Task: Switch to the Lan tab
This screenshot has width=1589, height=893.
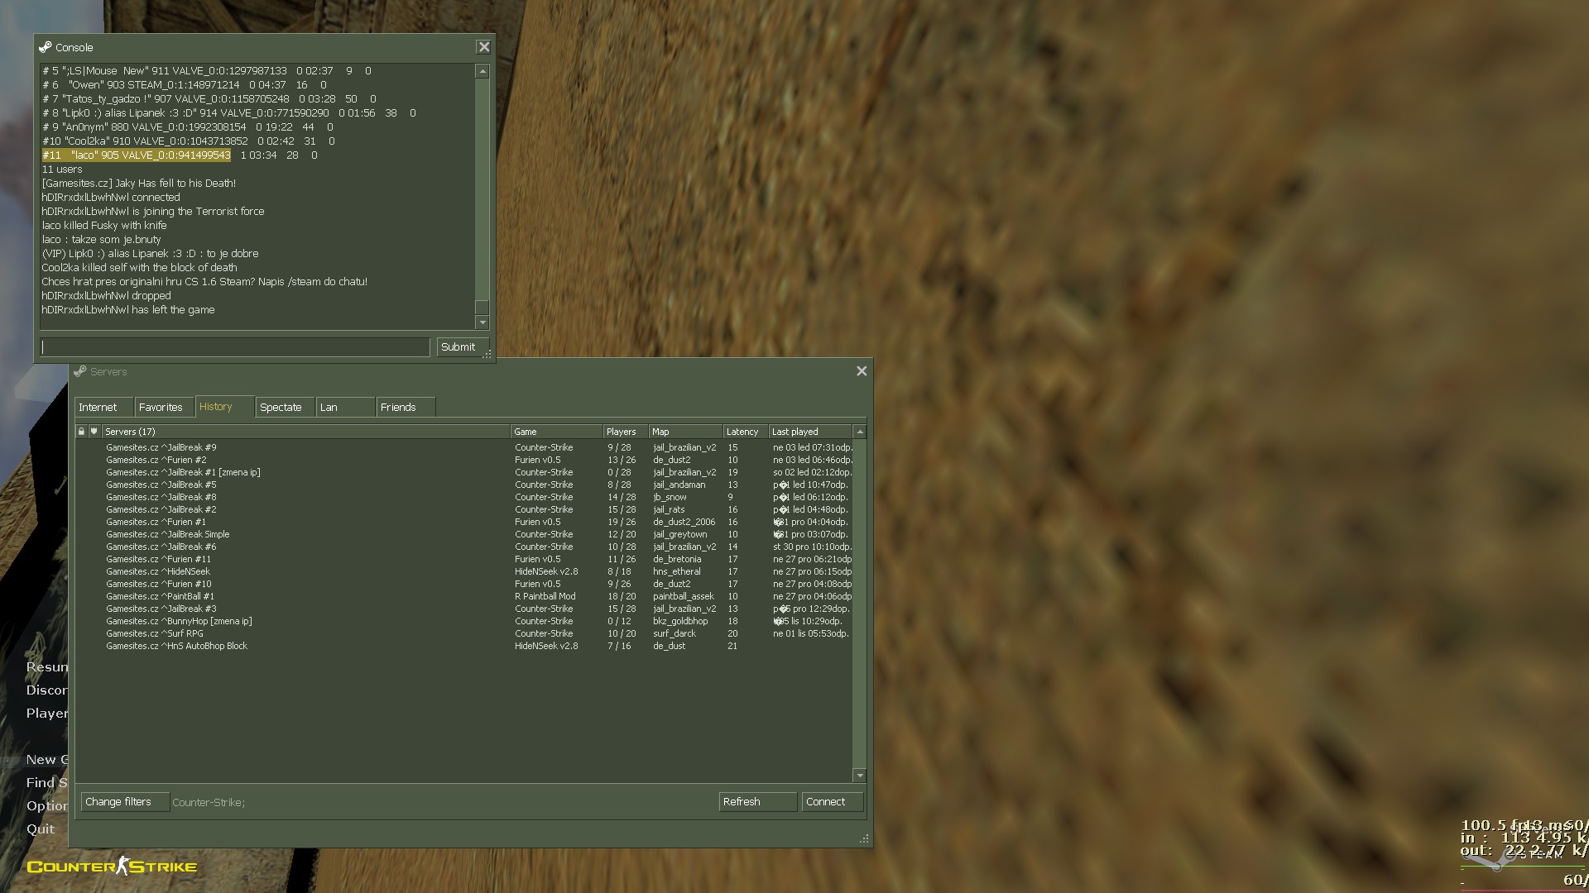Action: [x=345, y=408]
